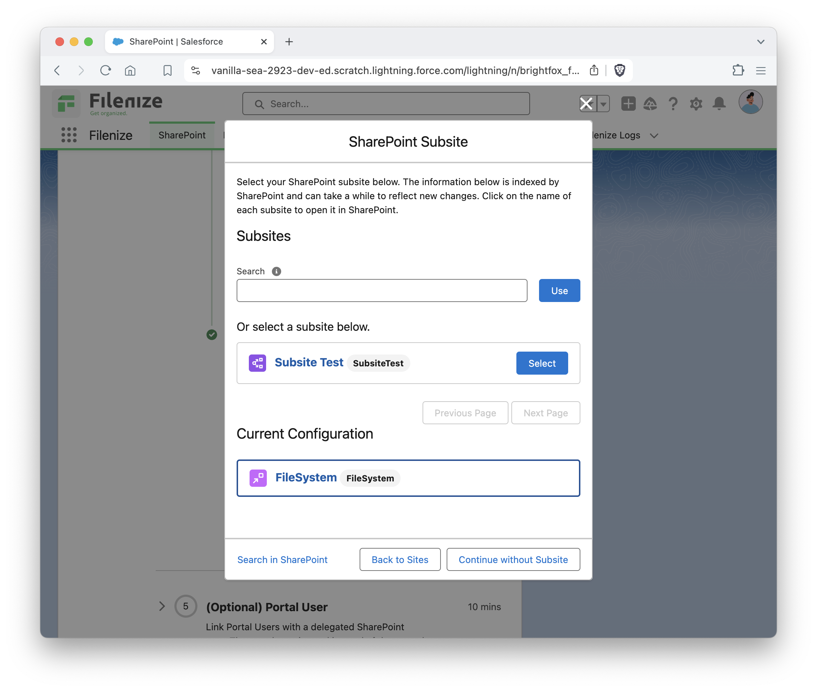The width and height of the screenshot is (817, 691).
Task: Click the green step completed checkmark
Action: pos(211,334)
